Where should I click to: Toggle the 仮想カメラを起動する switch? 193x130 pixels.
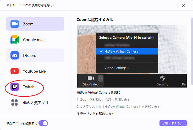click(43, 123)
